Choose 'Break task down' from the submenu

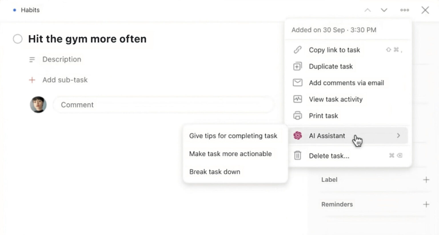click(x=215, y=172)
